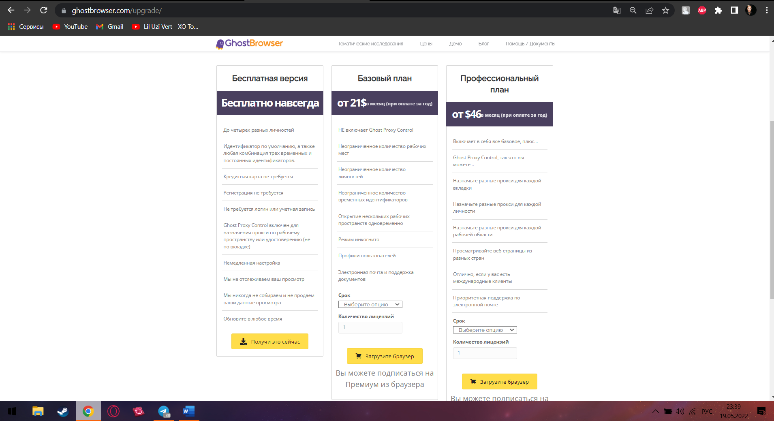Click the Chrome taskbar icon

coord(88,411)
